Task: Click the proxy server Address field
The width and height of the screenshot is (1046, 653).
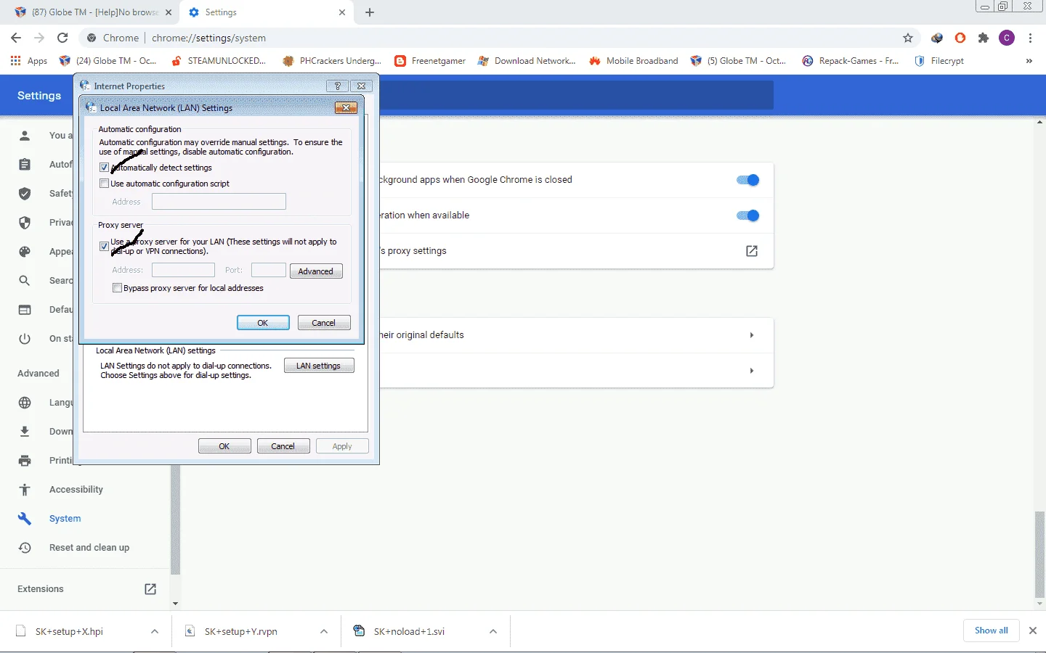Action: tap(183, 270)
